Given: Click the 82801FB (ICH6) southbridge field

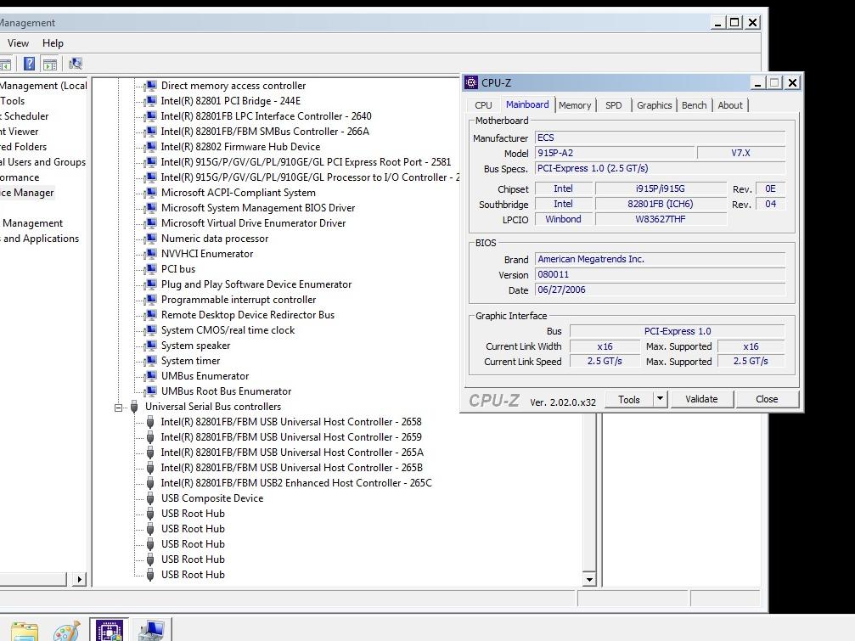Looking at the screenshot, I should (661, 204).
